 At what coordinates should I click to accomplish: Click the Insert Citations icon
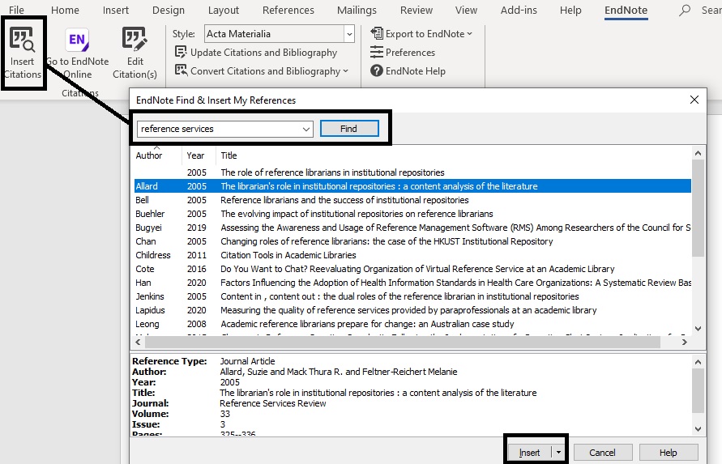click(22, 40)
